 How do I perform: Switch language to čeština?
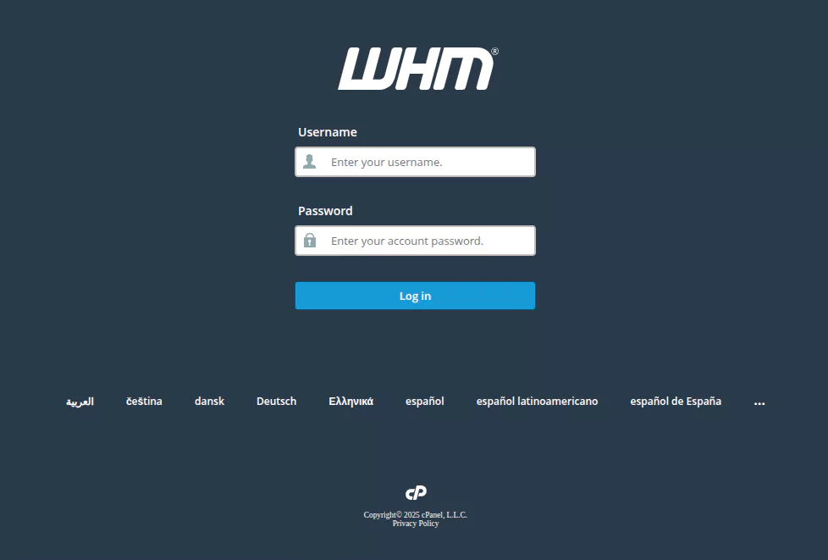point(144,401)
